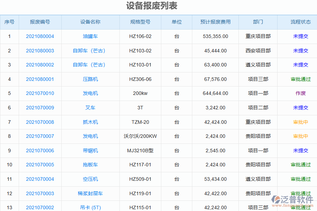Click the 报废编号 column header
This screenshot has width=317, height=211.
pos(40,22)
